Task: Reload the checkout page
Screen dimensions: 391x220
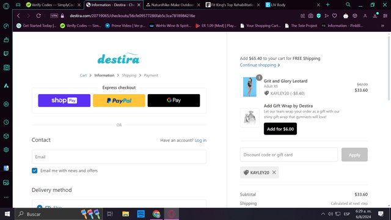Action: pos(38,16)
